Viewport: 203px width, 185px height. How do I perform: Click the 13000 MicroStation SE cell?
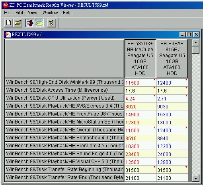(x=172, y=122)
